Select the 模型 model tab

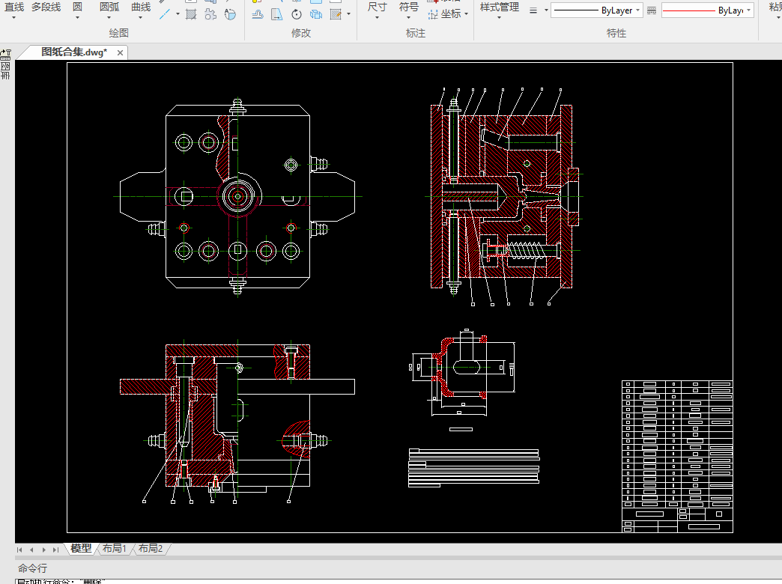(x=81, y=549)
